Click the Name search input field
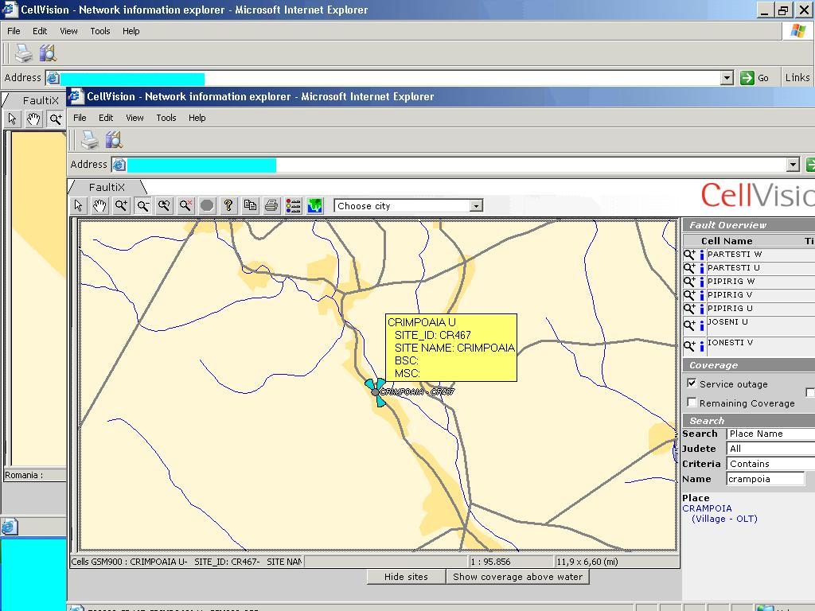This screenshot has height=611, width=815. [766, 479]
